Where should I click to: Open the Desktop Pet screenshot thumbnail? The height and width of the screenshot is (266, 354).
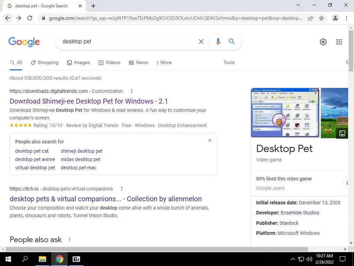[x=285, y=113]
